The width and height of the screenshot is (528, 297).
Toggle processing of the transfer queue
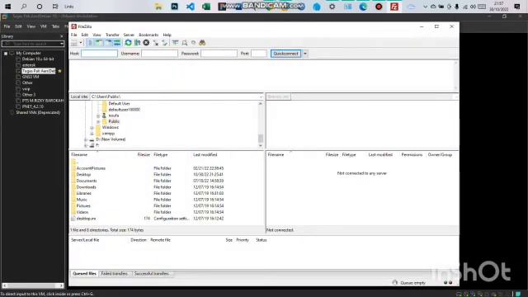pos(138,43)
